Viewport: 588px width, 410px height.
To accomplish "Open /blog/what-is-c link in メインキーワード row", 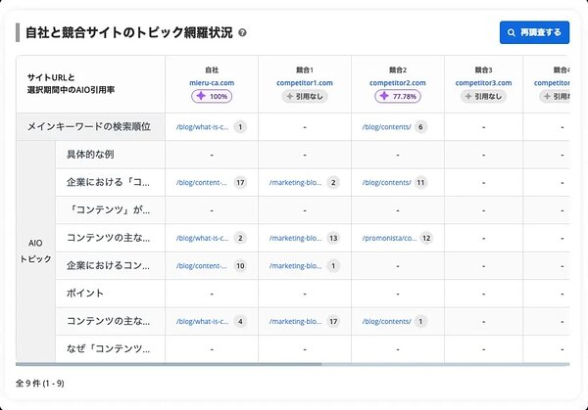I will [x=202, y=127].
